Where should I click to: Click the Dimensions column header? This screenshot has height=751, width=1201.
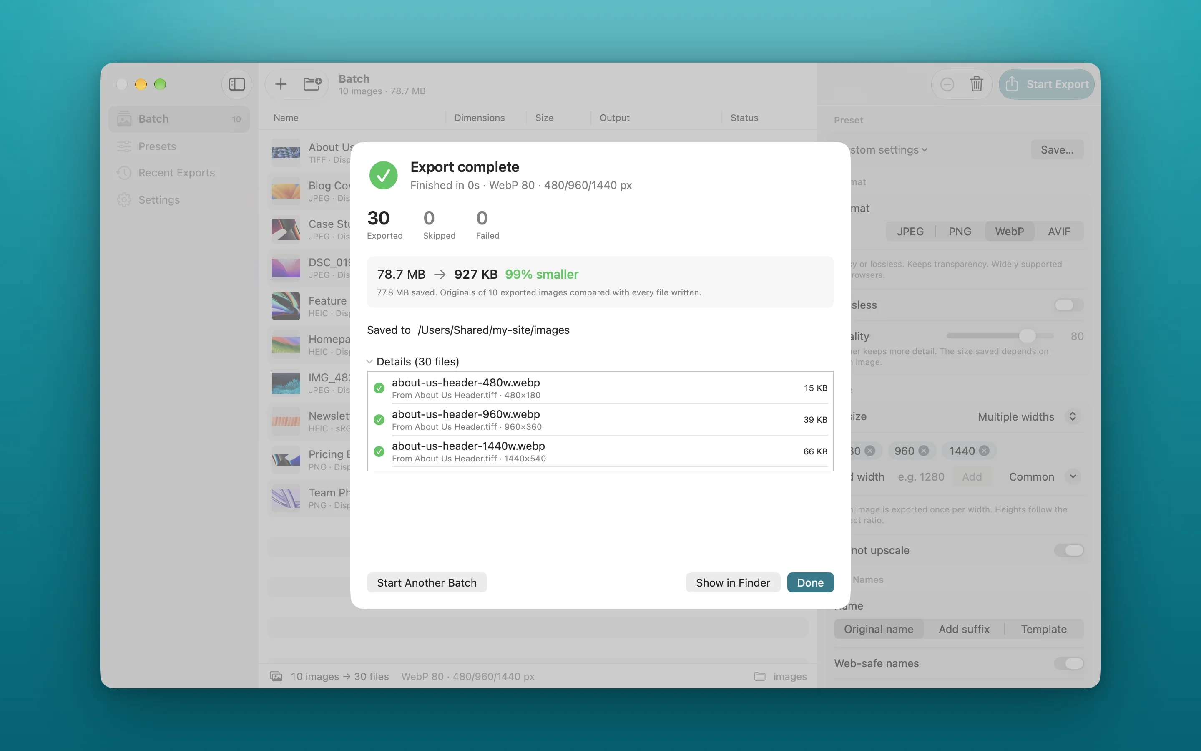pyautogui.click(x=480, y=118)
